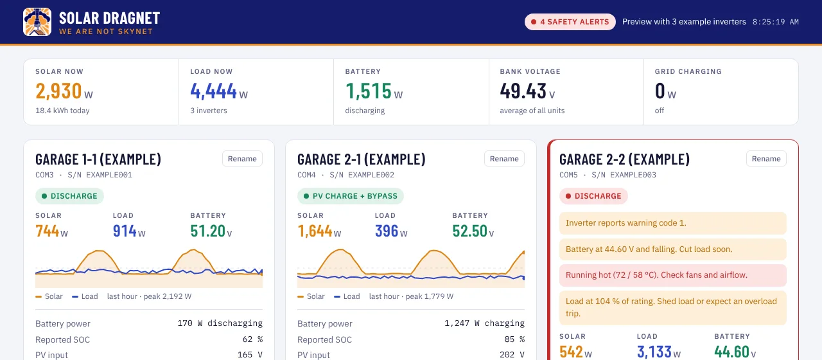The height and width of the screenshot is (360, 822).
Task: Click Garage 1-1 battery 51.20 V value
Action: point(212,231)
